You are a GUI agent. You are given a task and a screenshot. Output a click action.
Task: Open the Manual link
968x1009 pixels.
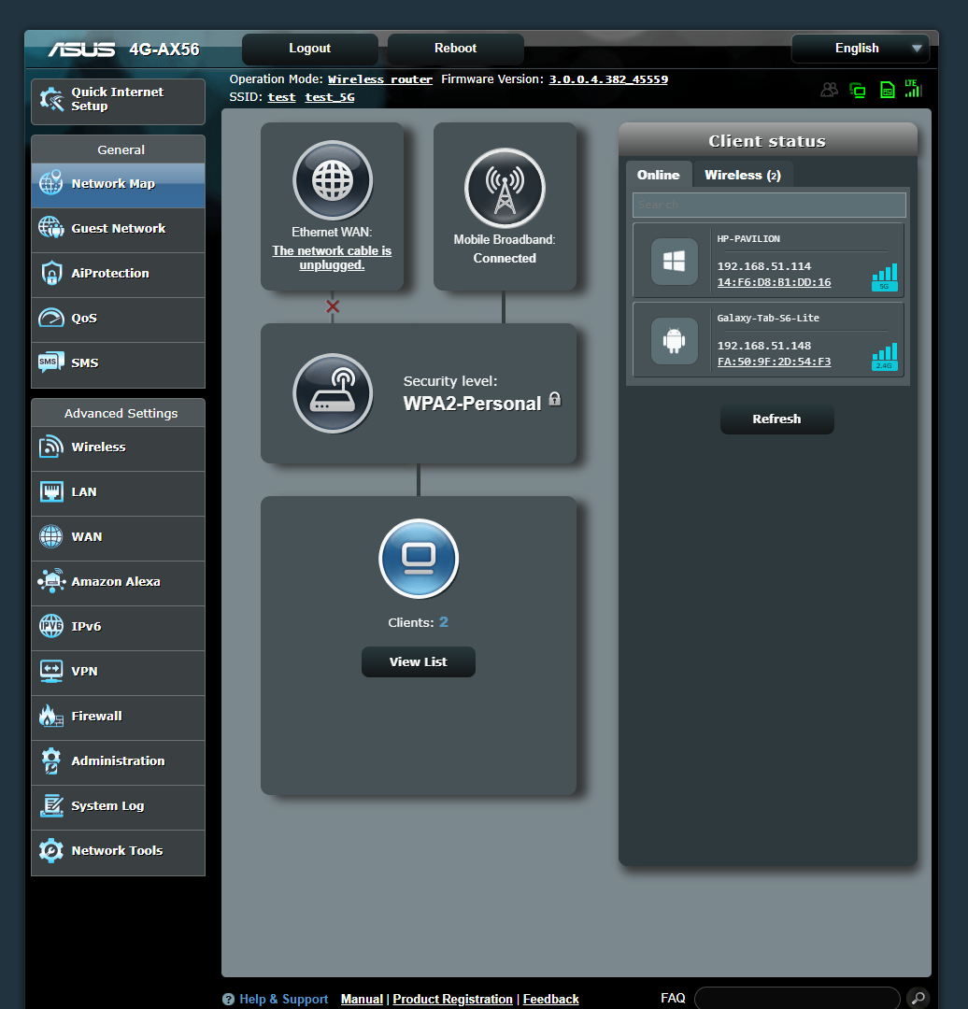tap(362, 1000)
